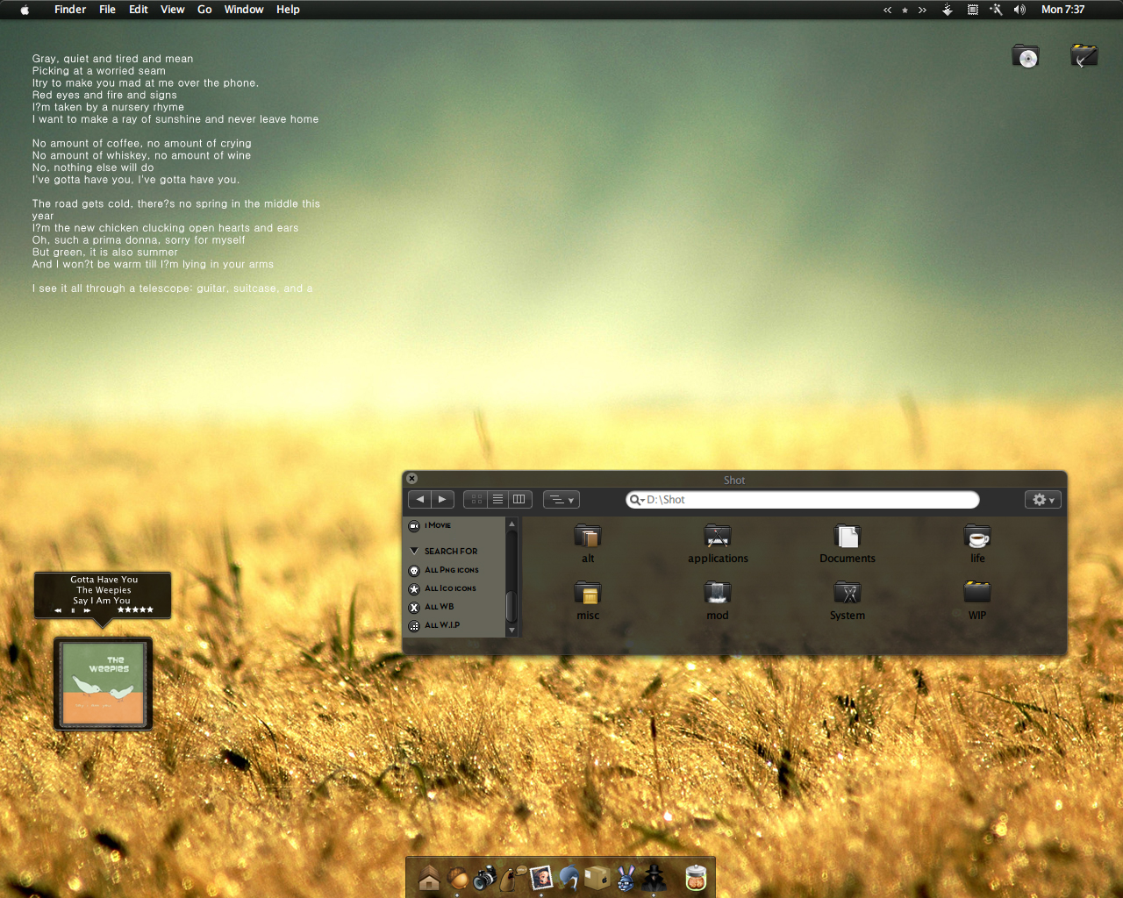Click the five-star rating in music widget

(135, 609)
